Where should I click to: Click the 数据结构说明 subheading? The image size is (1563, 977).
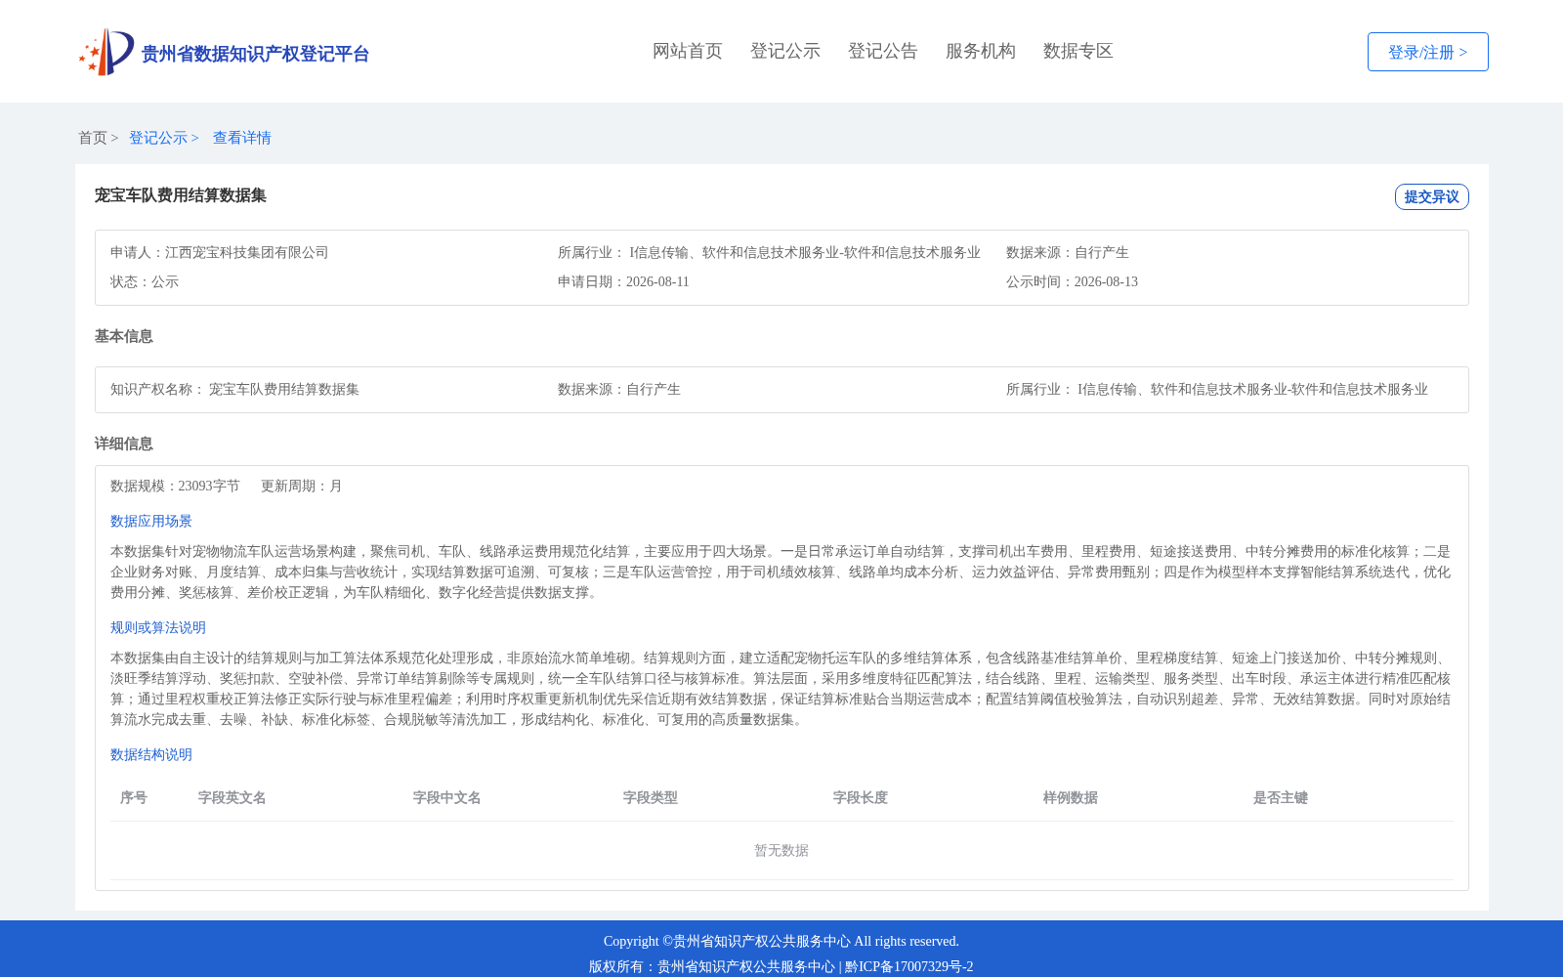click(x=151, y=754)
